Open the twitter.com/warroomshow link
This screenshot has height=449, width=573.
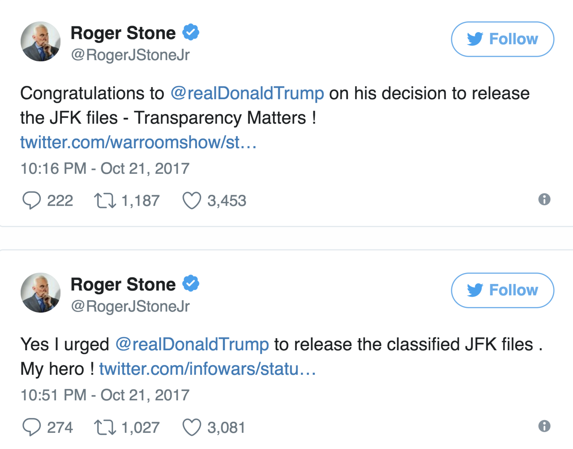138,142
